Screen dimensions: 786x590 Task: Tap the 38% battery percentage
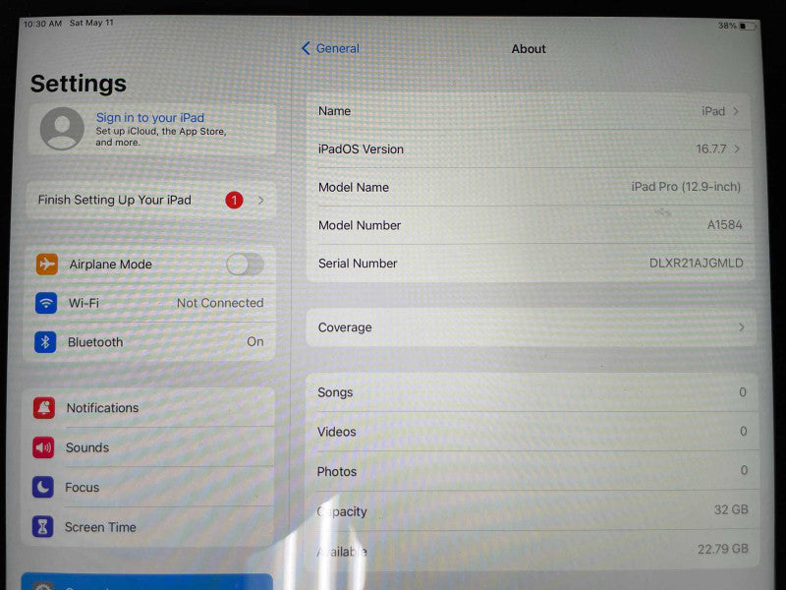click(727, 26)
